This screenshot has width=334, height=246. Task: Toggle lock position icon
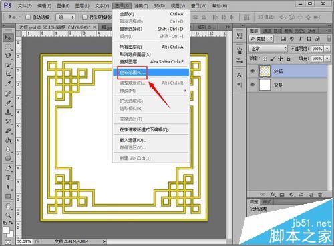(x=281, y=59)
